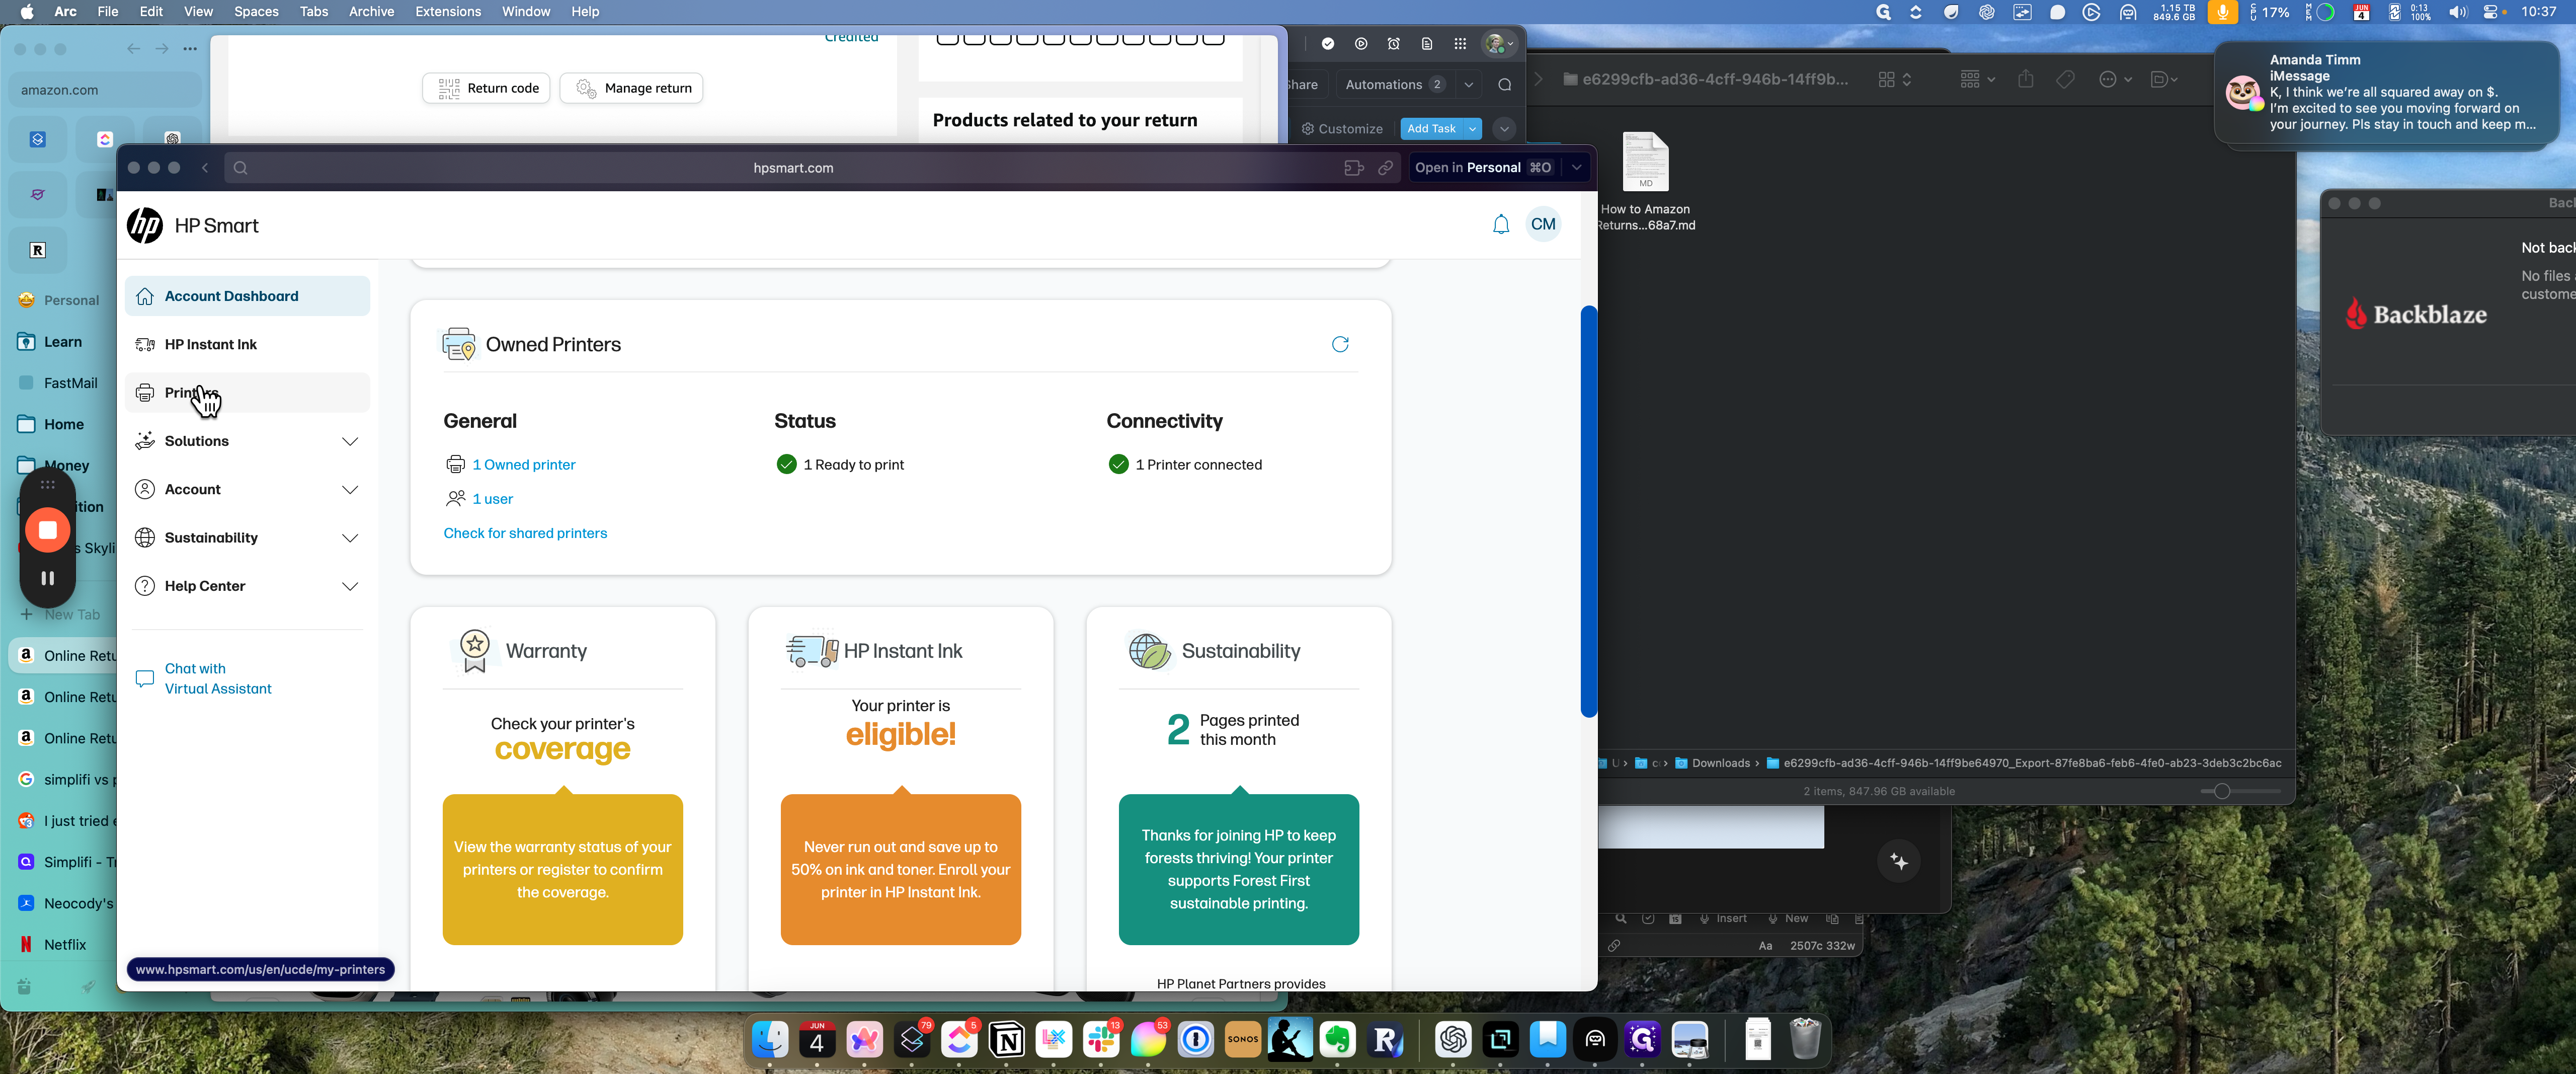Open the Archive menu in menu bar

tap(371, 11)
